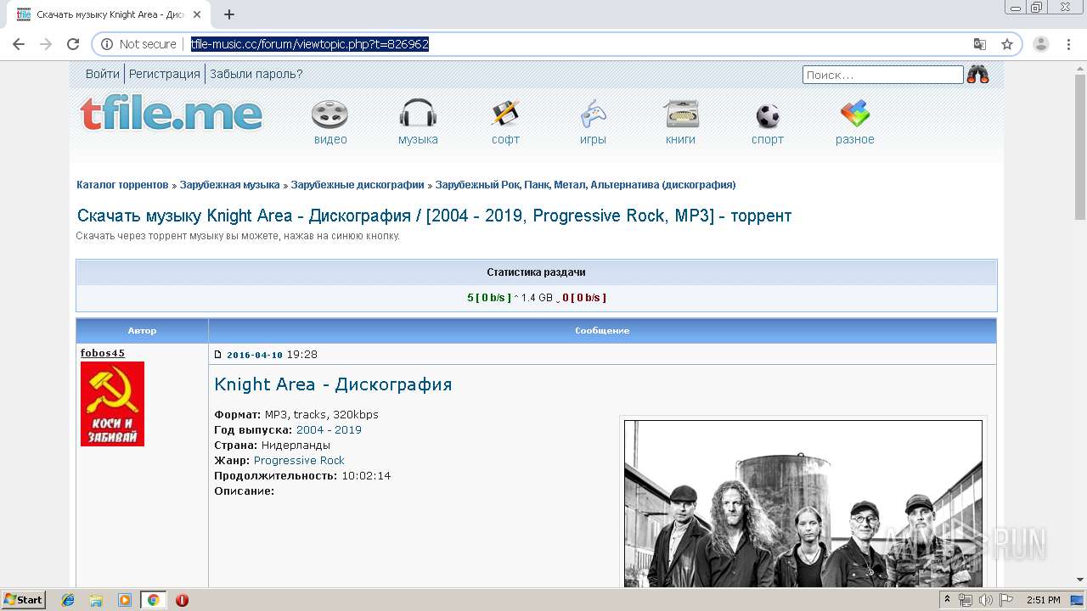Click the софт text label
The width and height of the screenshot is (1087, 611).
click(x=505, y=139)
